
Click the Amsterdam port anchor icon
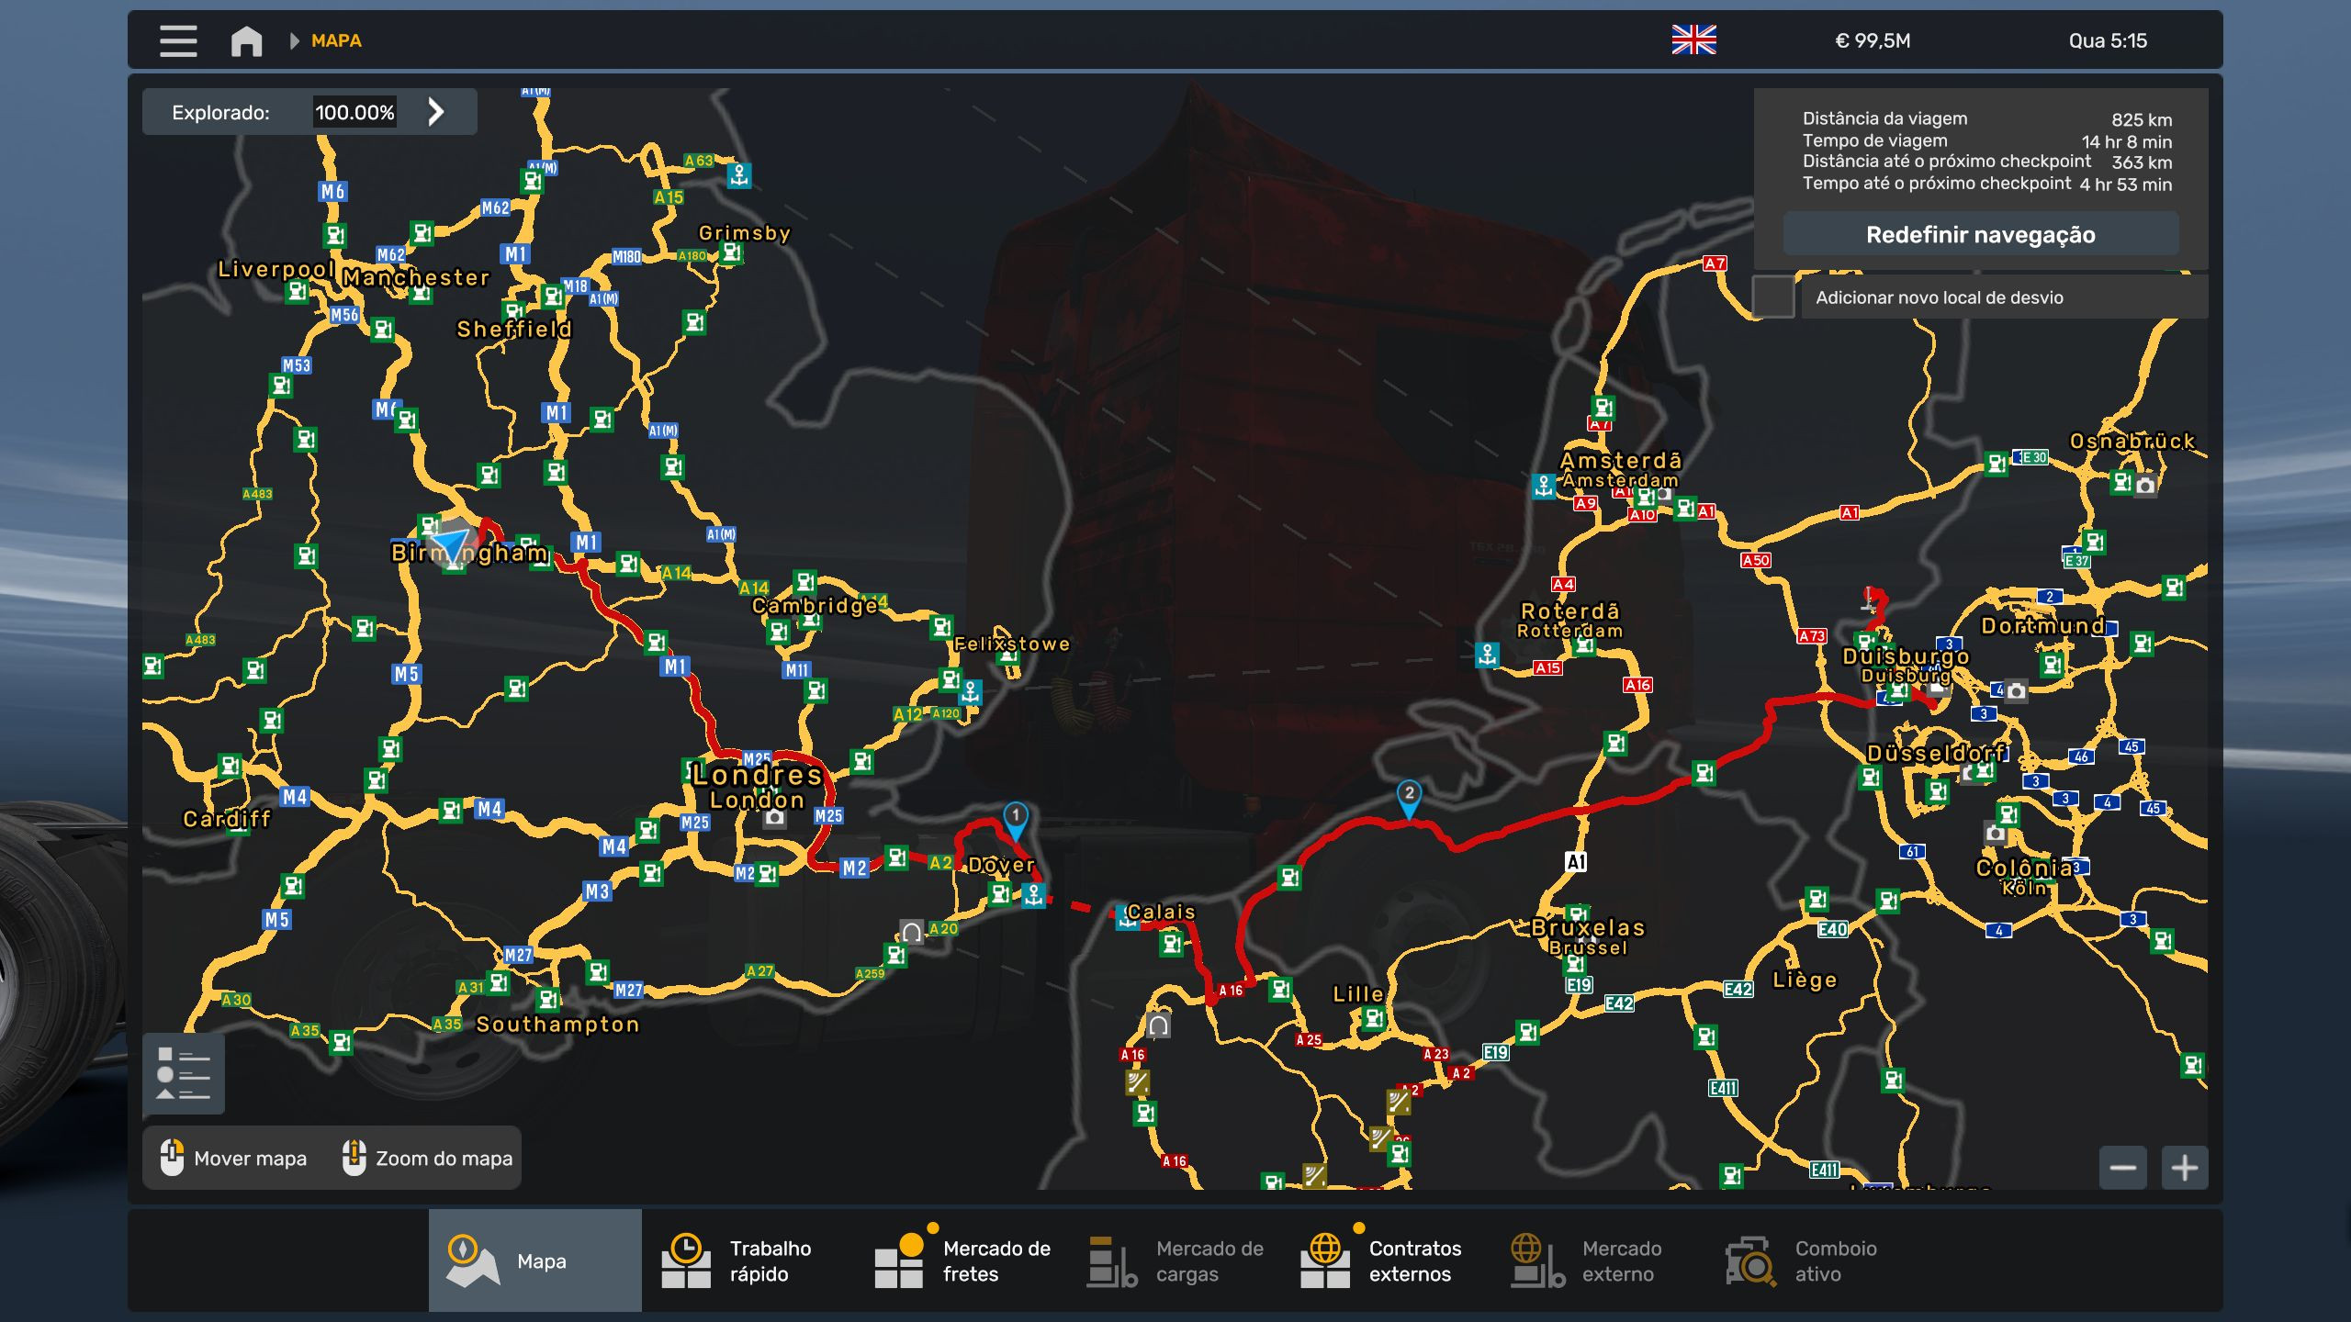tap(1544, 485)
